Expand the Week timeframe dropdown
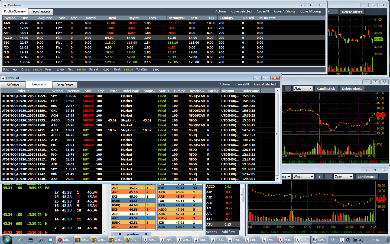 pyautogui.click(x=304, y=177)
